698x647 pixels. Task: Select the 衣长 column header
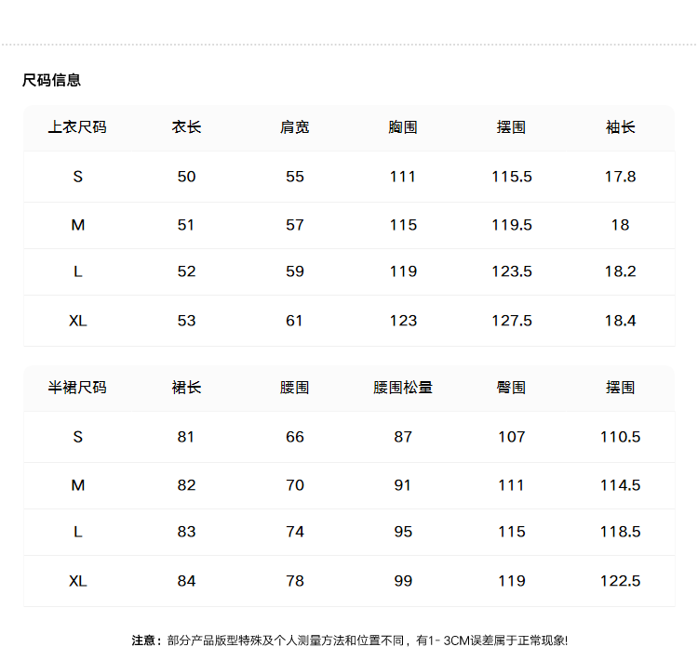[x=186, y=127]
